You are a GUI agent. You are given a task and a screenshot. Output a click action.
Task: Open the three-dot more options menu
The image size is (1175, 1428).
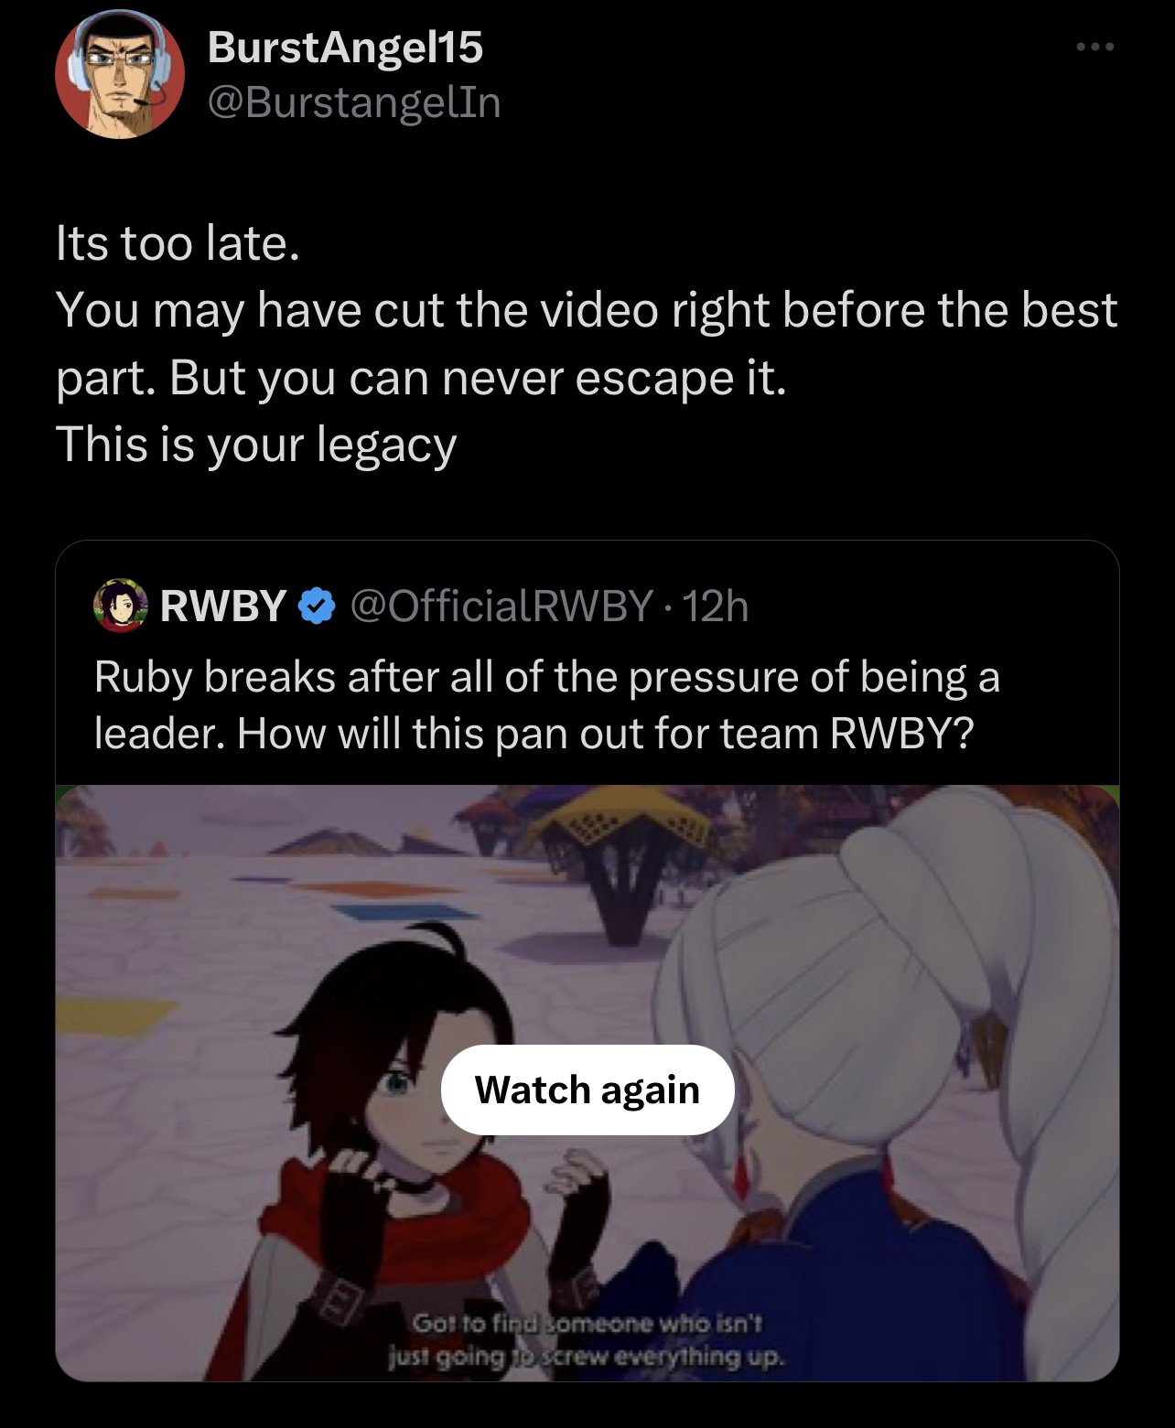(1094, 47)
